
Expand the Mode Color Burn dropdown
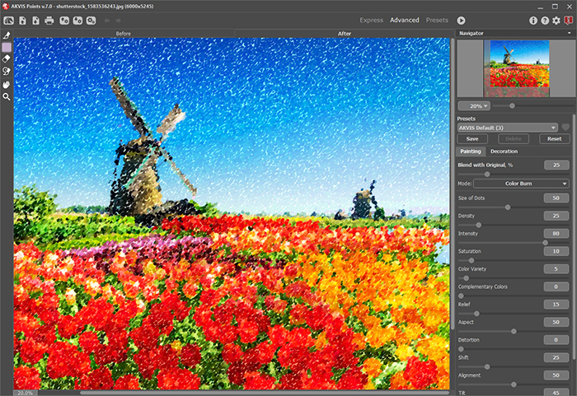[521, 183]
